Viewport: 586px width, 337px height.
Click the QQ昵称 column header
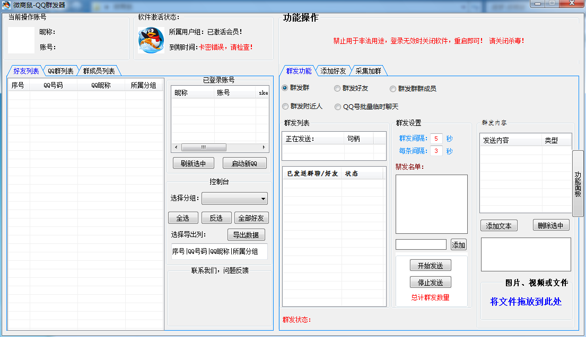point(101,85)
